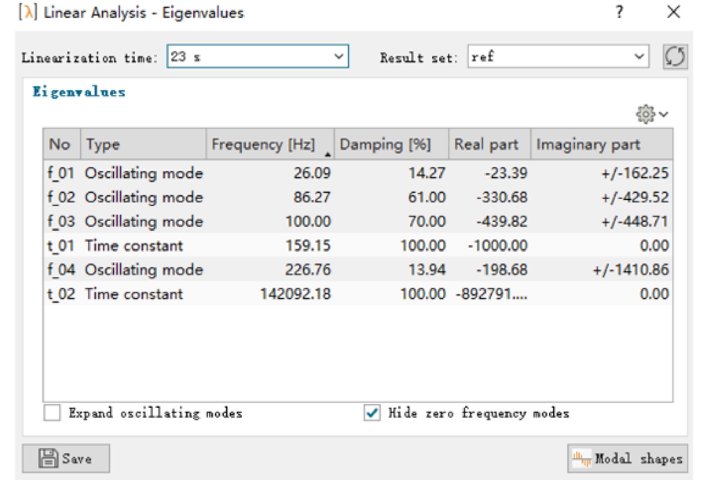
Task: Sort by Imaginary part column header
Action: tap(602, 144)
